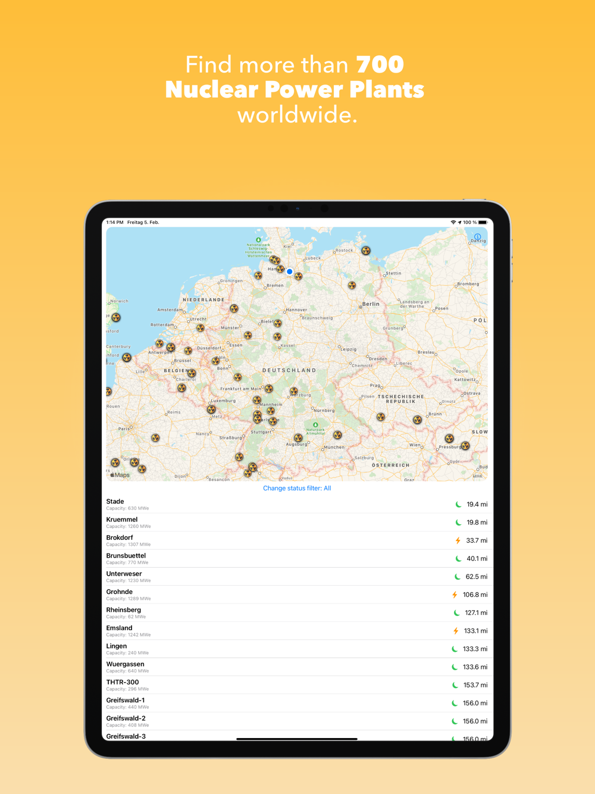Tap the blue current location dot

290,271
